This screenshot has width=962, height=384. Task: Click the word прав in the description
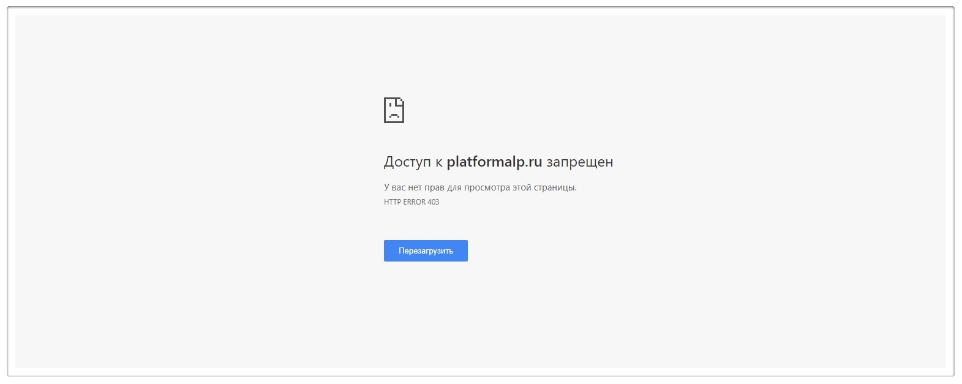click(434, 187)
